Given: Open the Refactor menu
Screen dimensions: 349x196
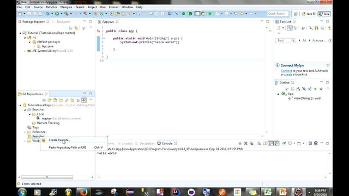Looking at the screenshot, I should coord(51,7).
